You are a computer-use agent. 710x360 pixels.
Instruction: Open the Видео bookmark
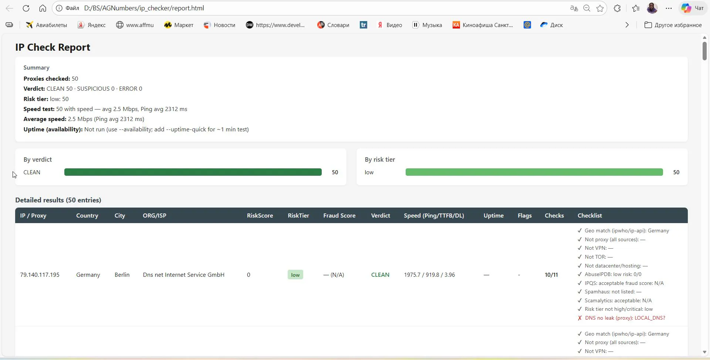click(x=390, y=25)
